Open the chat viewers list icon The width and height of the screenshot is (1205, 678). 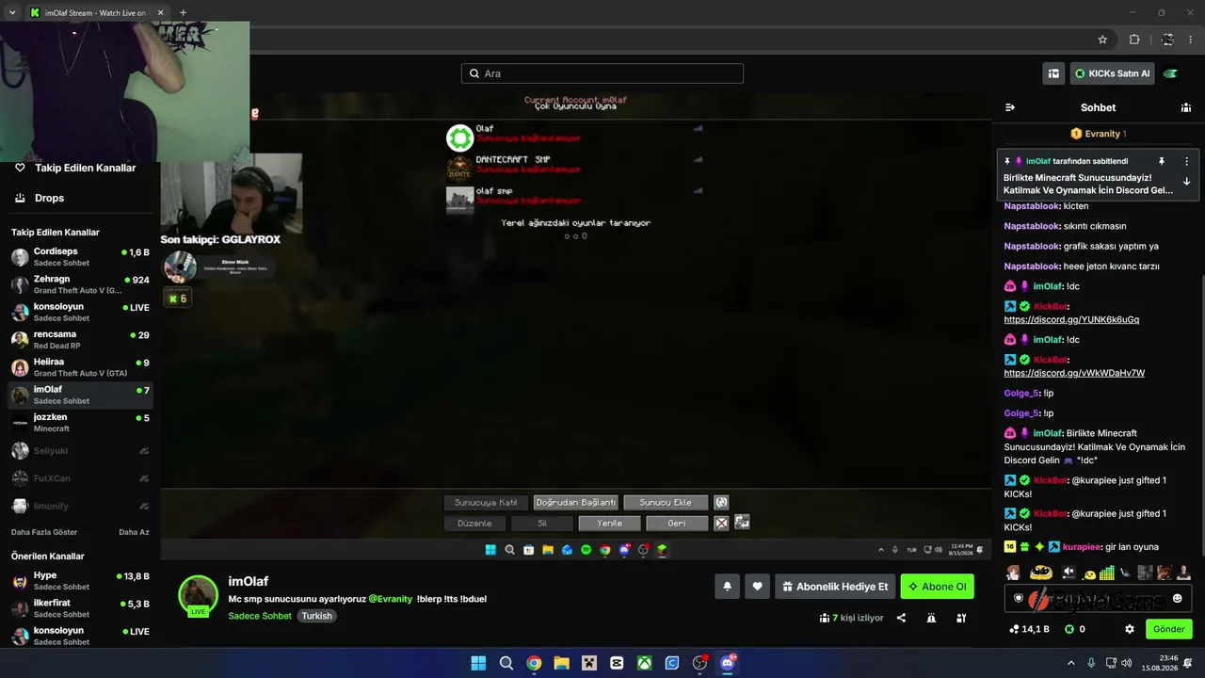[x=1186, y=107]
